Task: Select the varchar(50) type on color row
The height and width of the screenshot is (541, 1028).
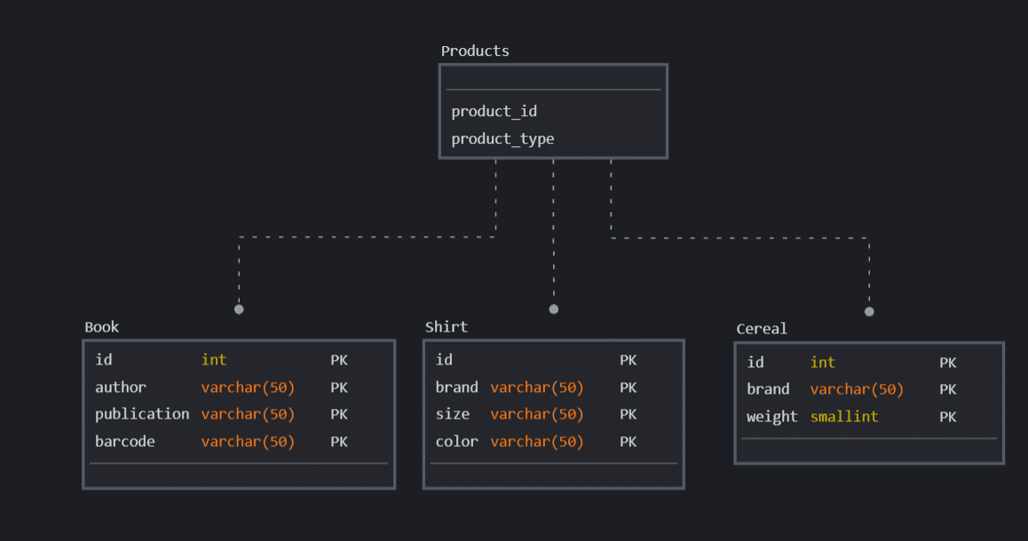Action: pos(536,441)
